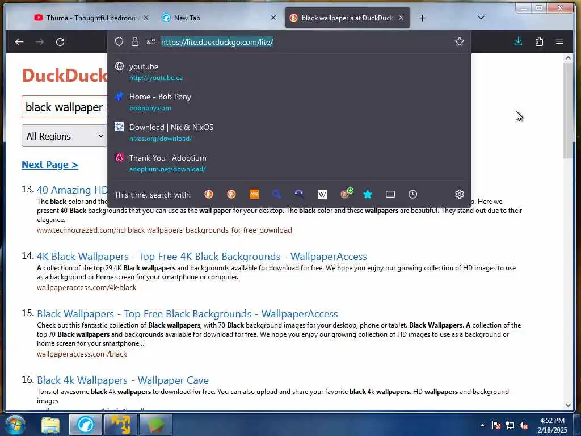
Task: Open the extensions puzzle icon
Action: (539, 41)
